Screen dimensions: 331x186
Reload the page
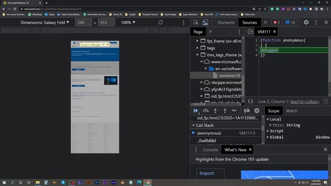pos(14,9)
